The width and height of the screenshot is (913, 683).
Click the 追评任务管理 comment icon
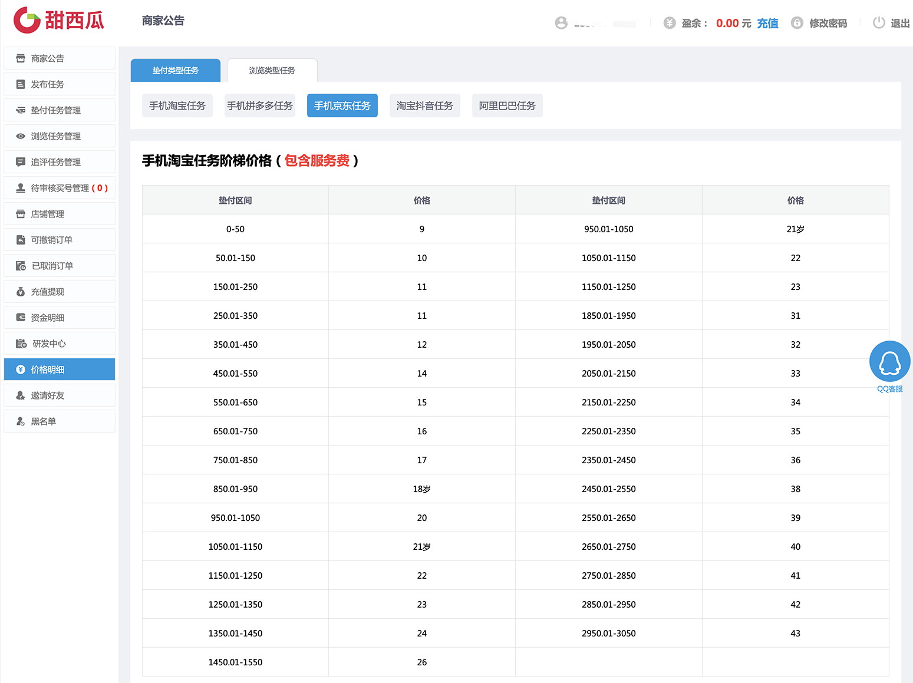click(21, 162)
